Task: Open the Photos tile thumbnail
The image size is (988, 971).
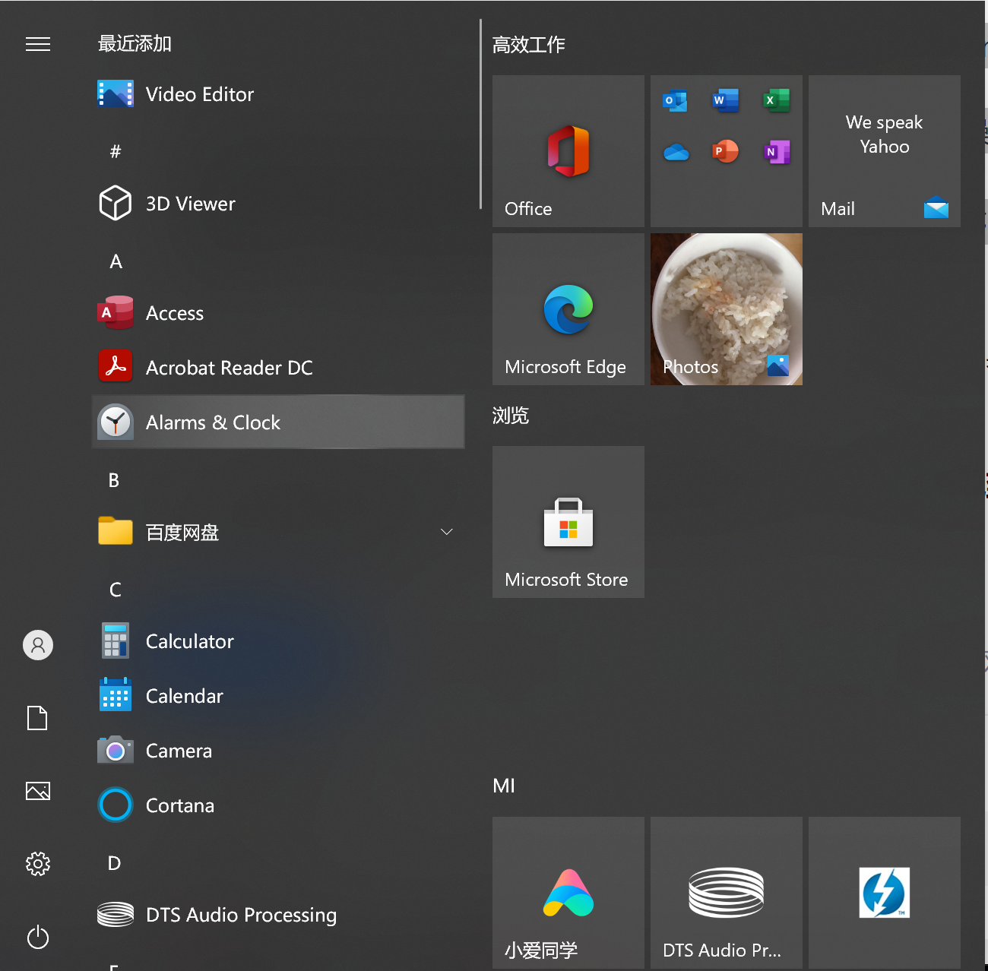Action: click(x=726, y=309)
